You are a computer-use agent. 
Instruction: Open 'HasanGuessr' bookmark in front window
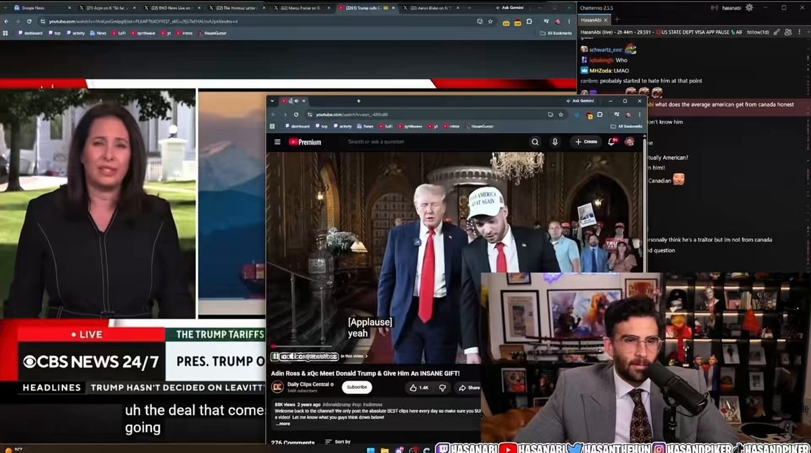tap(479, 126)
